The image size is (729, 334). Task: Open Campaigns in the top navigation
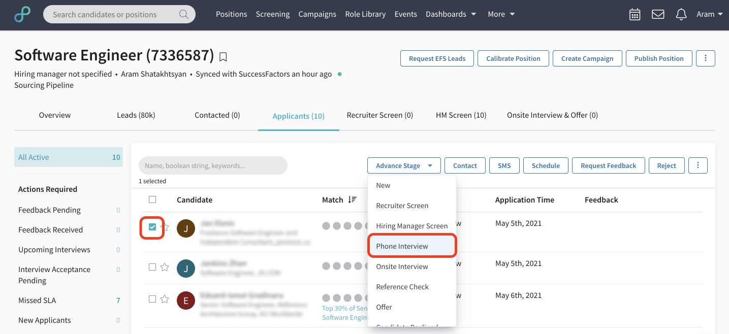[318, 14]
